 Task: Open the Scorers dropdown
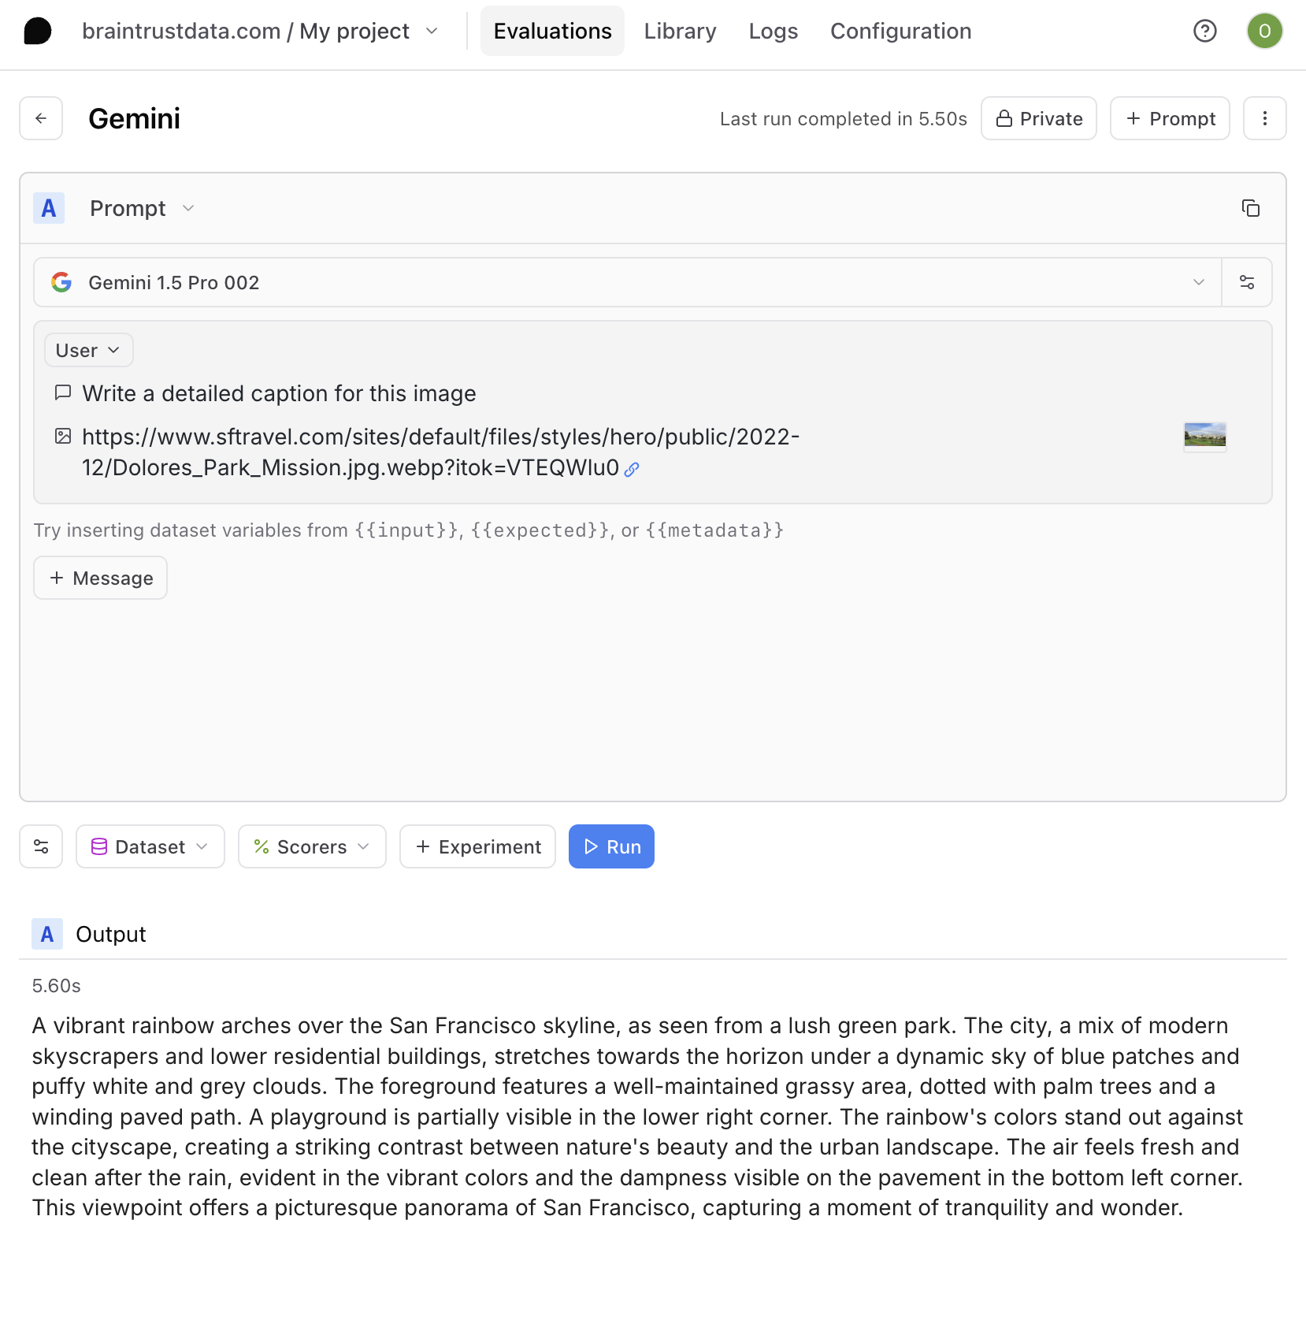(312, 846)
